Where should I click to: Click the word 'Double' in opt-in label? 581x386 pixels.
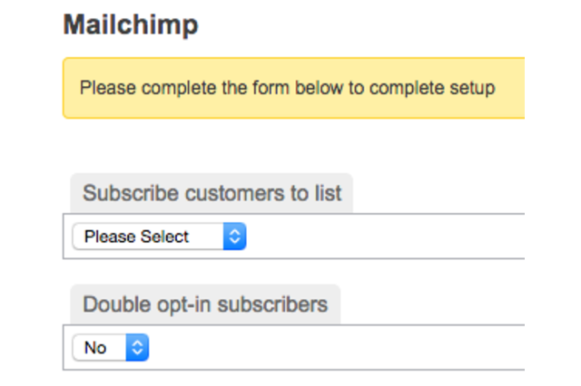point(112,304)
